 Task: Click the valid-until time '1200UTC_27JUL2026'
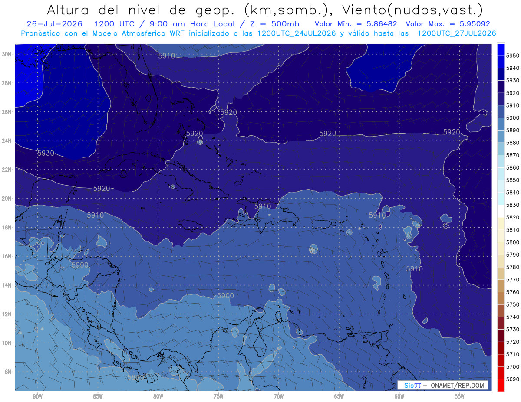pos(457,33)
